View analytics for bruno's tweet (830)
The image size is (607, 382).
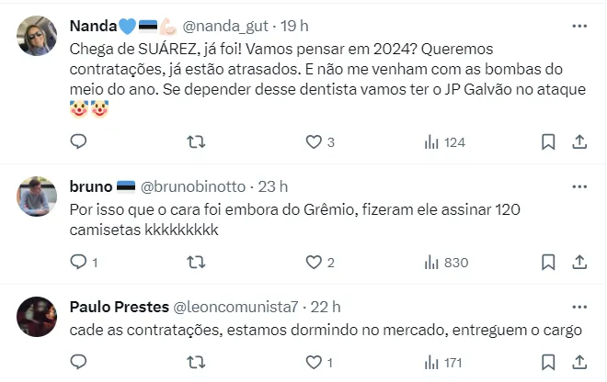(446, 263)
